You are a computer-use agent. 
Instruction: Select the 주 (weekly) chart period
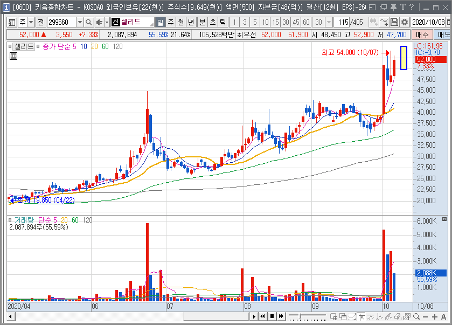[171, 22]
